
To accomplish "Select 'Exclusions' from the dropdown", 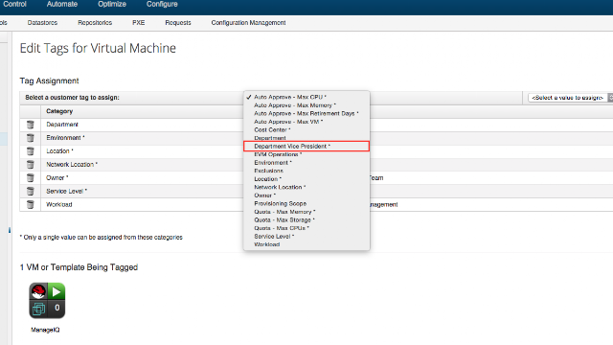I will click(306, 171).
